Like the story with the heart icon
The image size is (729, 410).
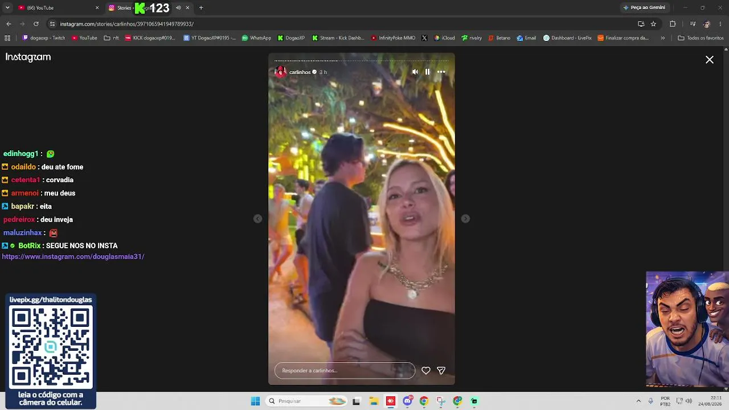pos(425,371)
